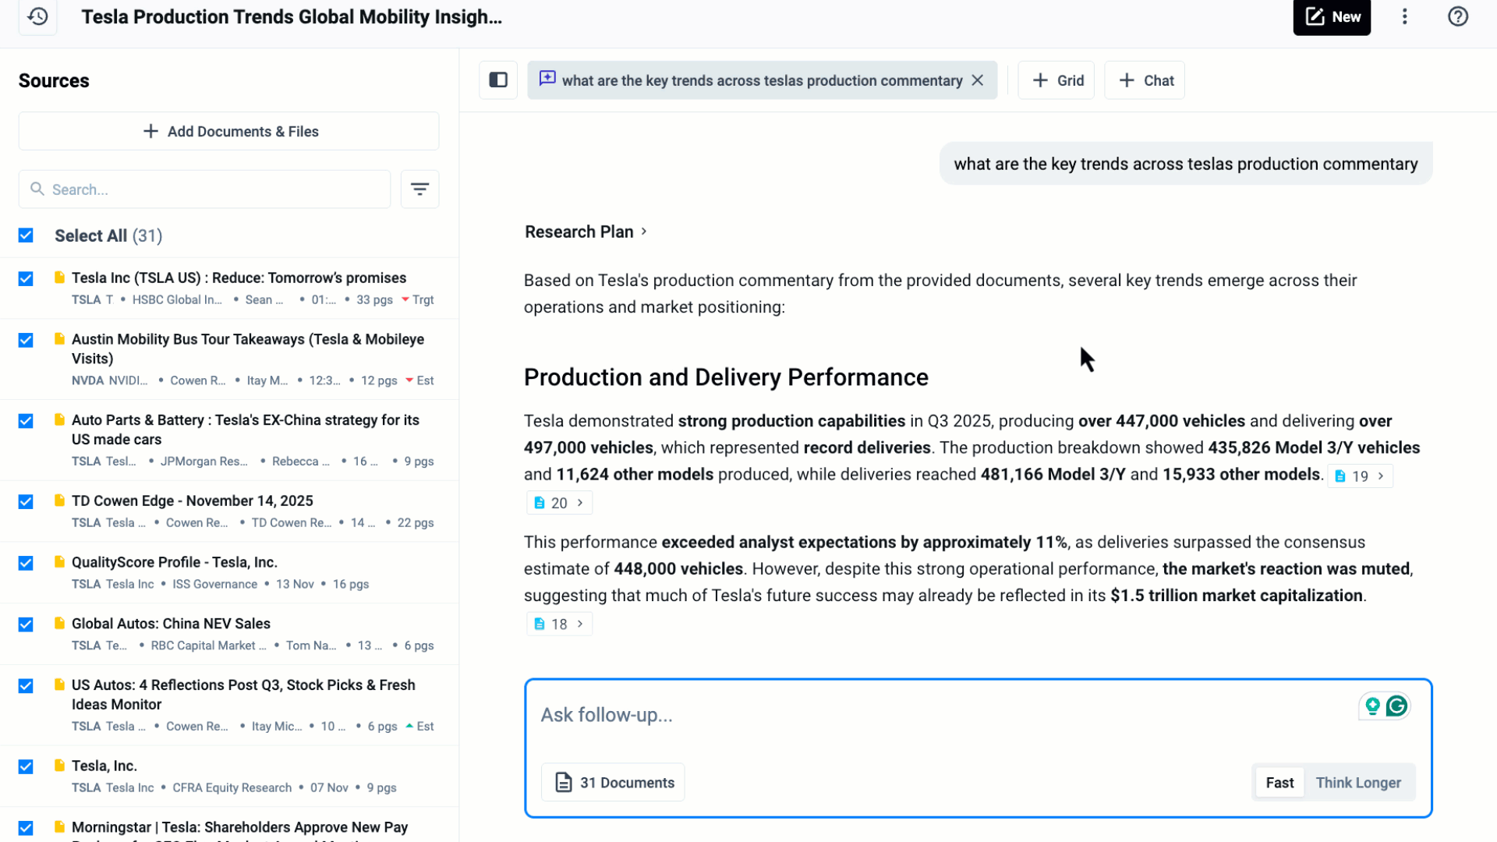Image resolution: width=1497 pixels, height=842 pixels.
Task: Open the three-dot more options menu
Action: coord(1405,16)
